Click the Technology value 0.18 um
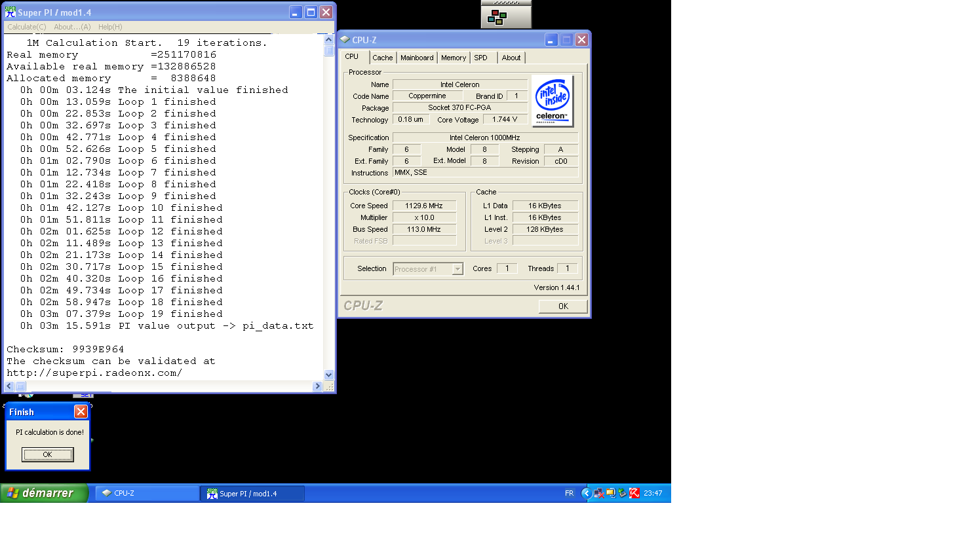 411,120
